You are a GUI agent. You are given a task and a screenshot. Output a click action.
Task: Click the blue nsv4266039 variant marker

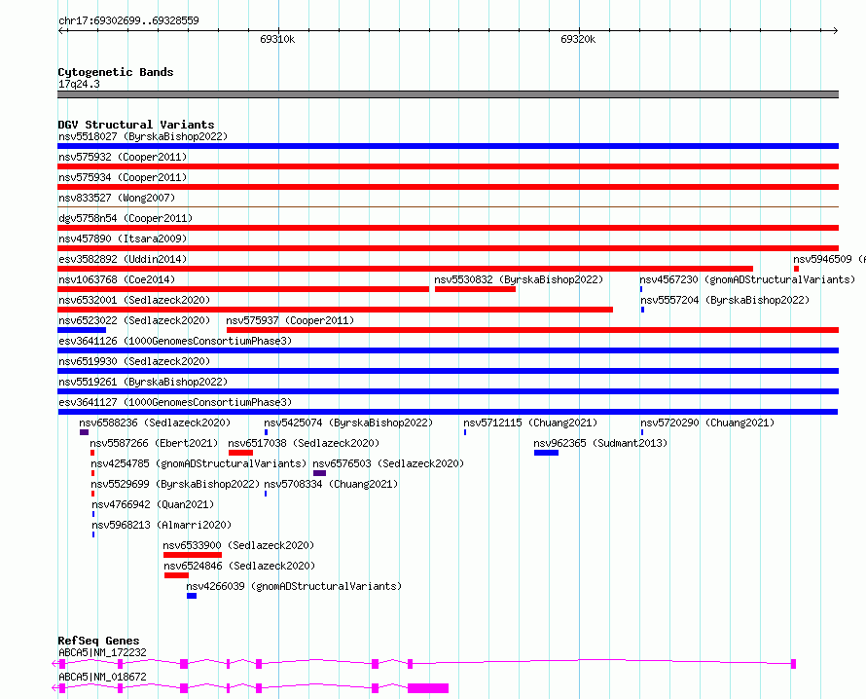(192, 596)
